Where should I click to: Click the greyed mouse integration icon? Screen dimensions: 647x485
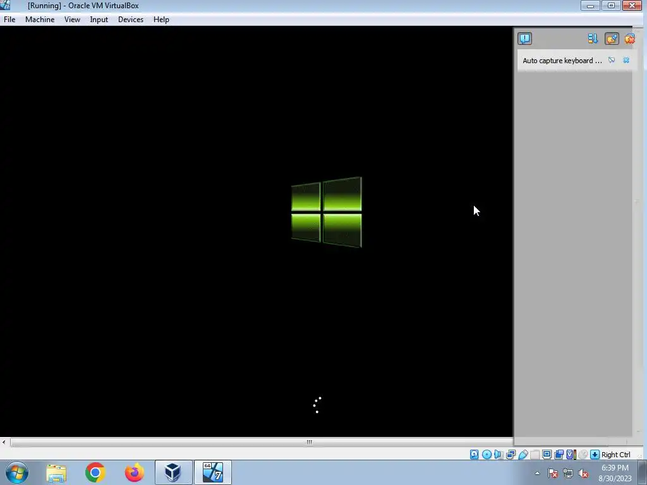click(x=583, y=455)
